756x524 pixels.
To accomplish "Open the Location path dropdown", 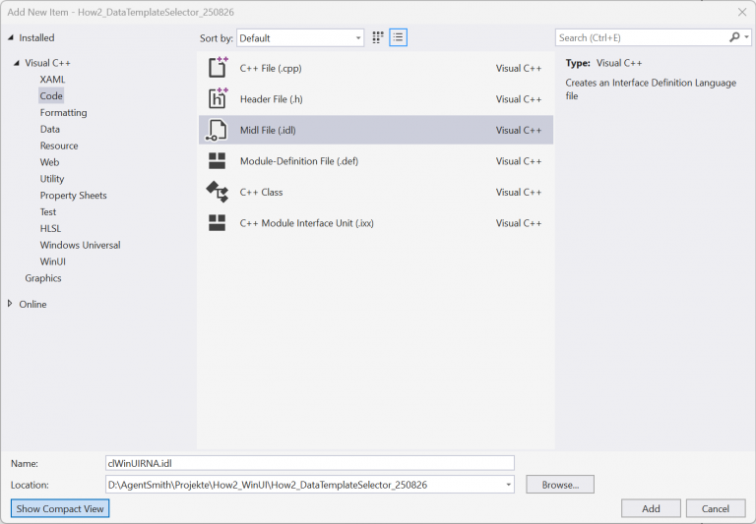I will tap(508, 485).
